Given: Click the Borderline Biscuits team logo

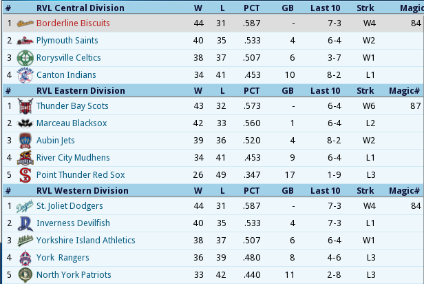Looking at the screenshot, I should [x=25, y=23].
